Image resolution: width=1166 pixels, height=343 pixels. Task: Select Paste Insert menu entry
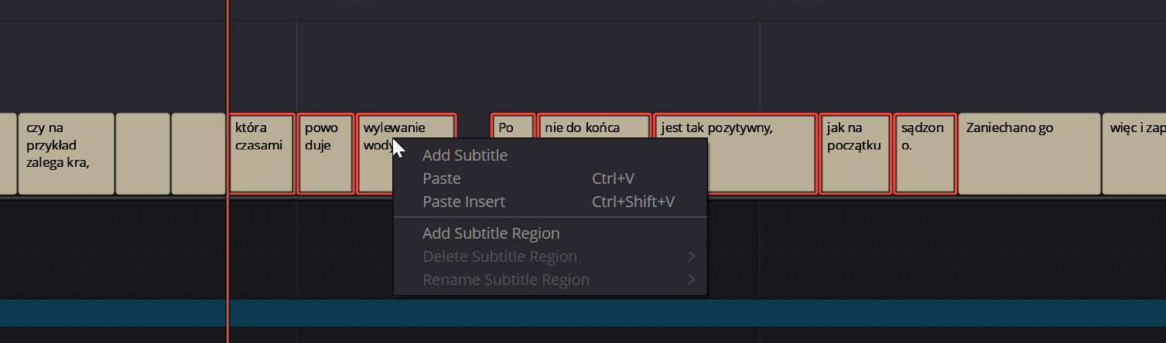click(550, 202)
